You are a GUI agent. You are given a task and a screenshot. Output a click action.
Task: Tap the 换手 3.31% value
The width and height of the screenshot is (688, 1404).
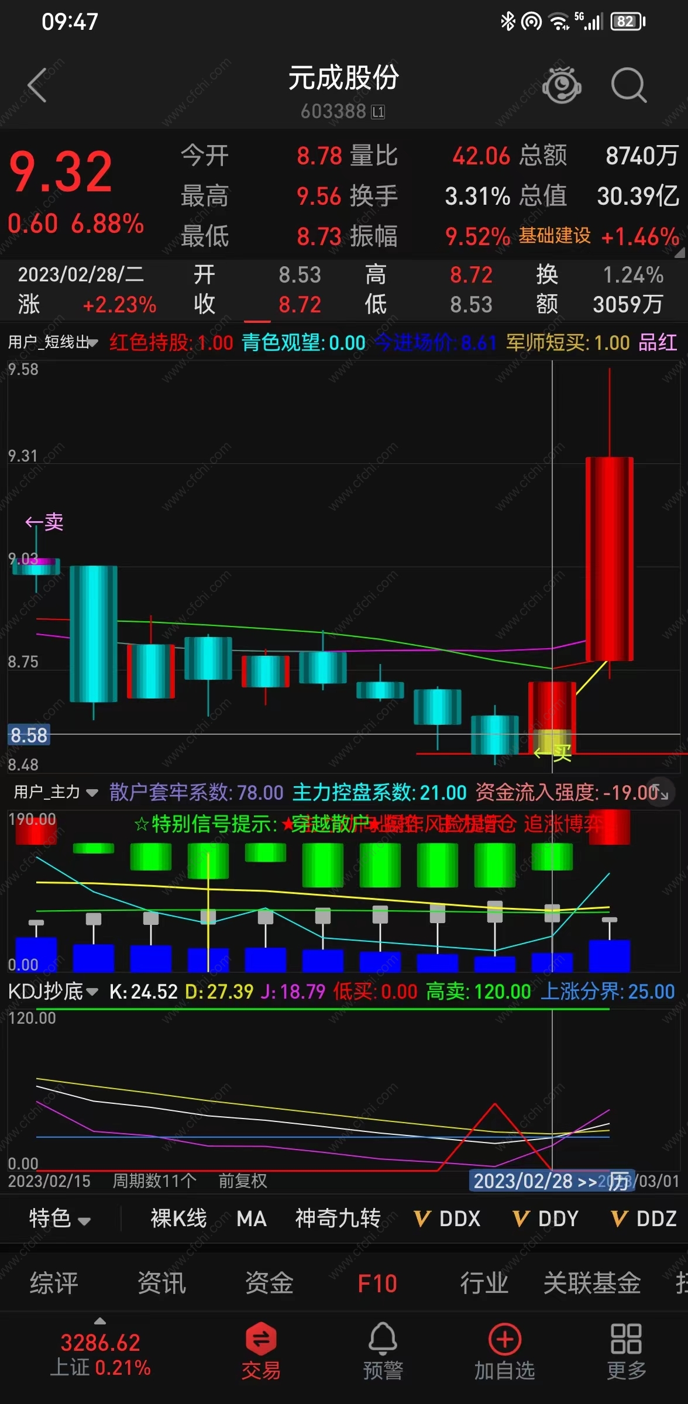tap(477, 197)
